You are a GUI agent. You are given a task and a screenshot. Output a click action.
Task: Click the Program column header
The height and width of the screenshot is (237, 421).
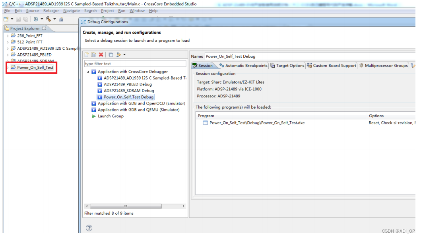(x=281, y=116)
